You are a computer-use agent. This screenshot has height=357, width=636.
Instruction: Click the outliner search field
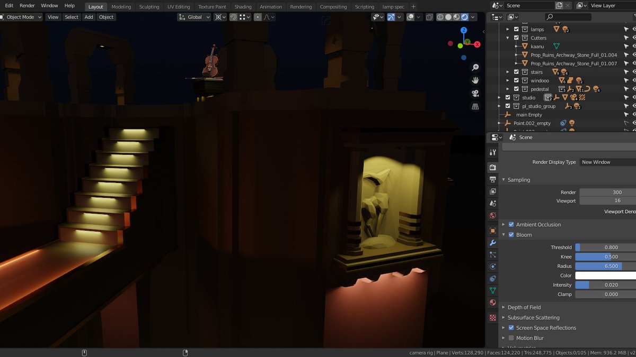(x=568, y=17)
